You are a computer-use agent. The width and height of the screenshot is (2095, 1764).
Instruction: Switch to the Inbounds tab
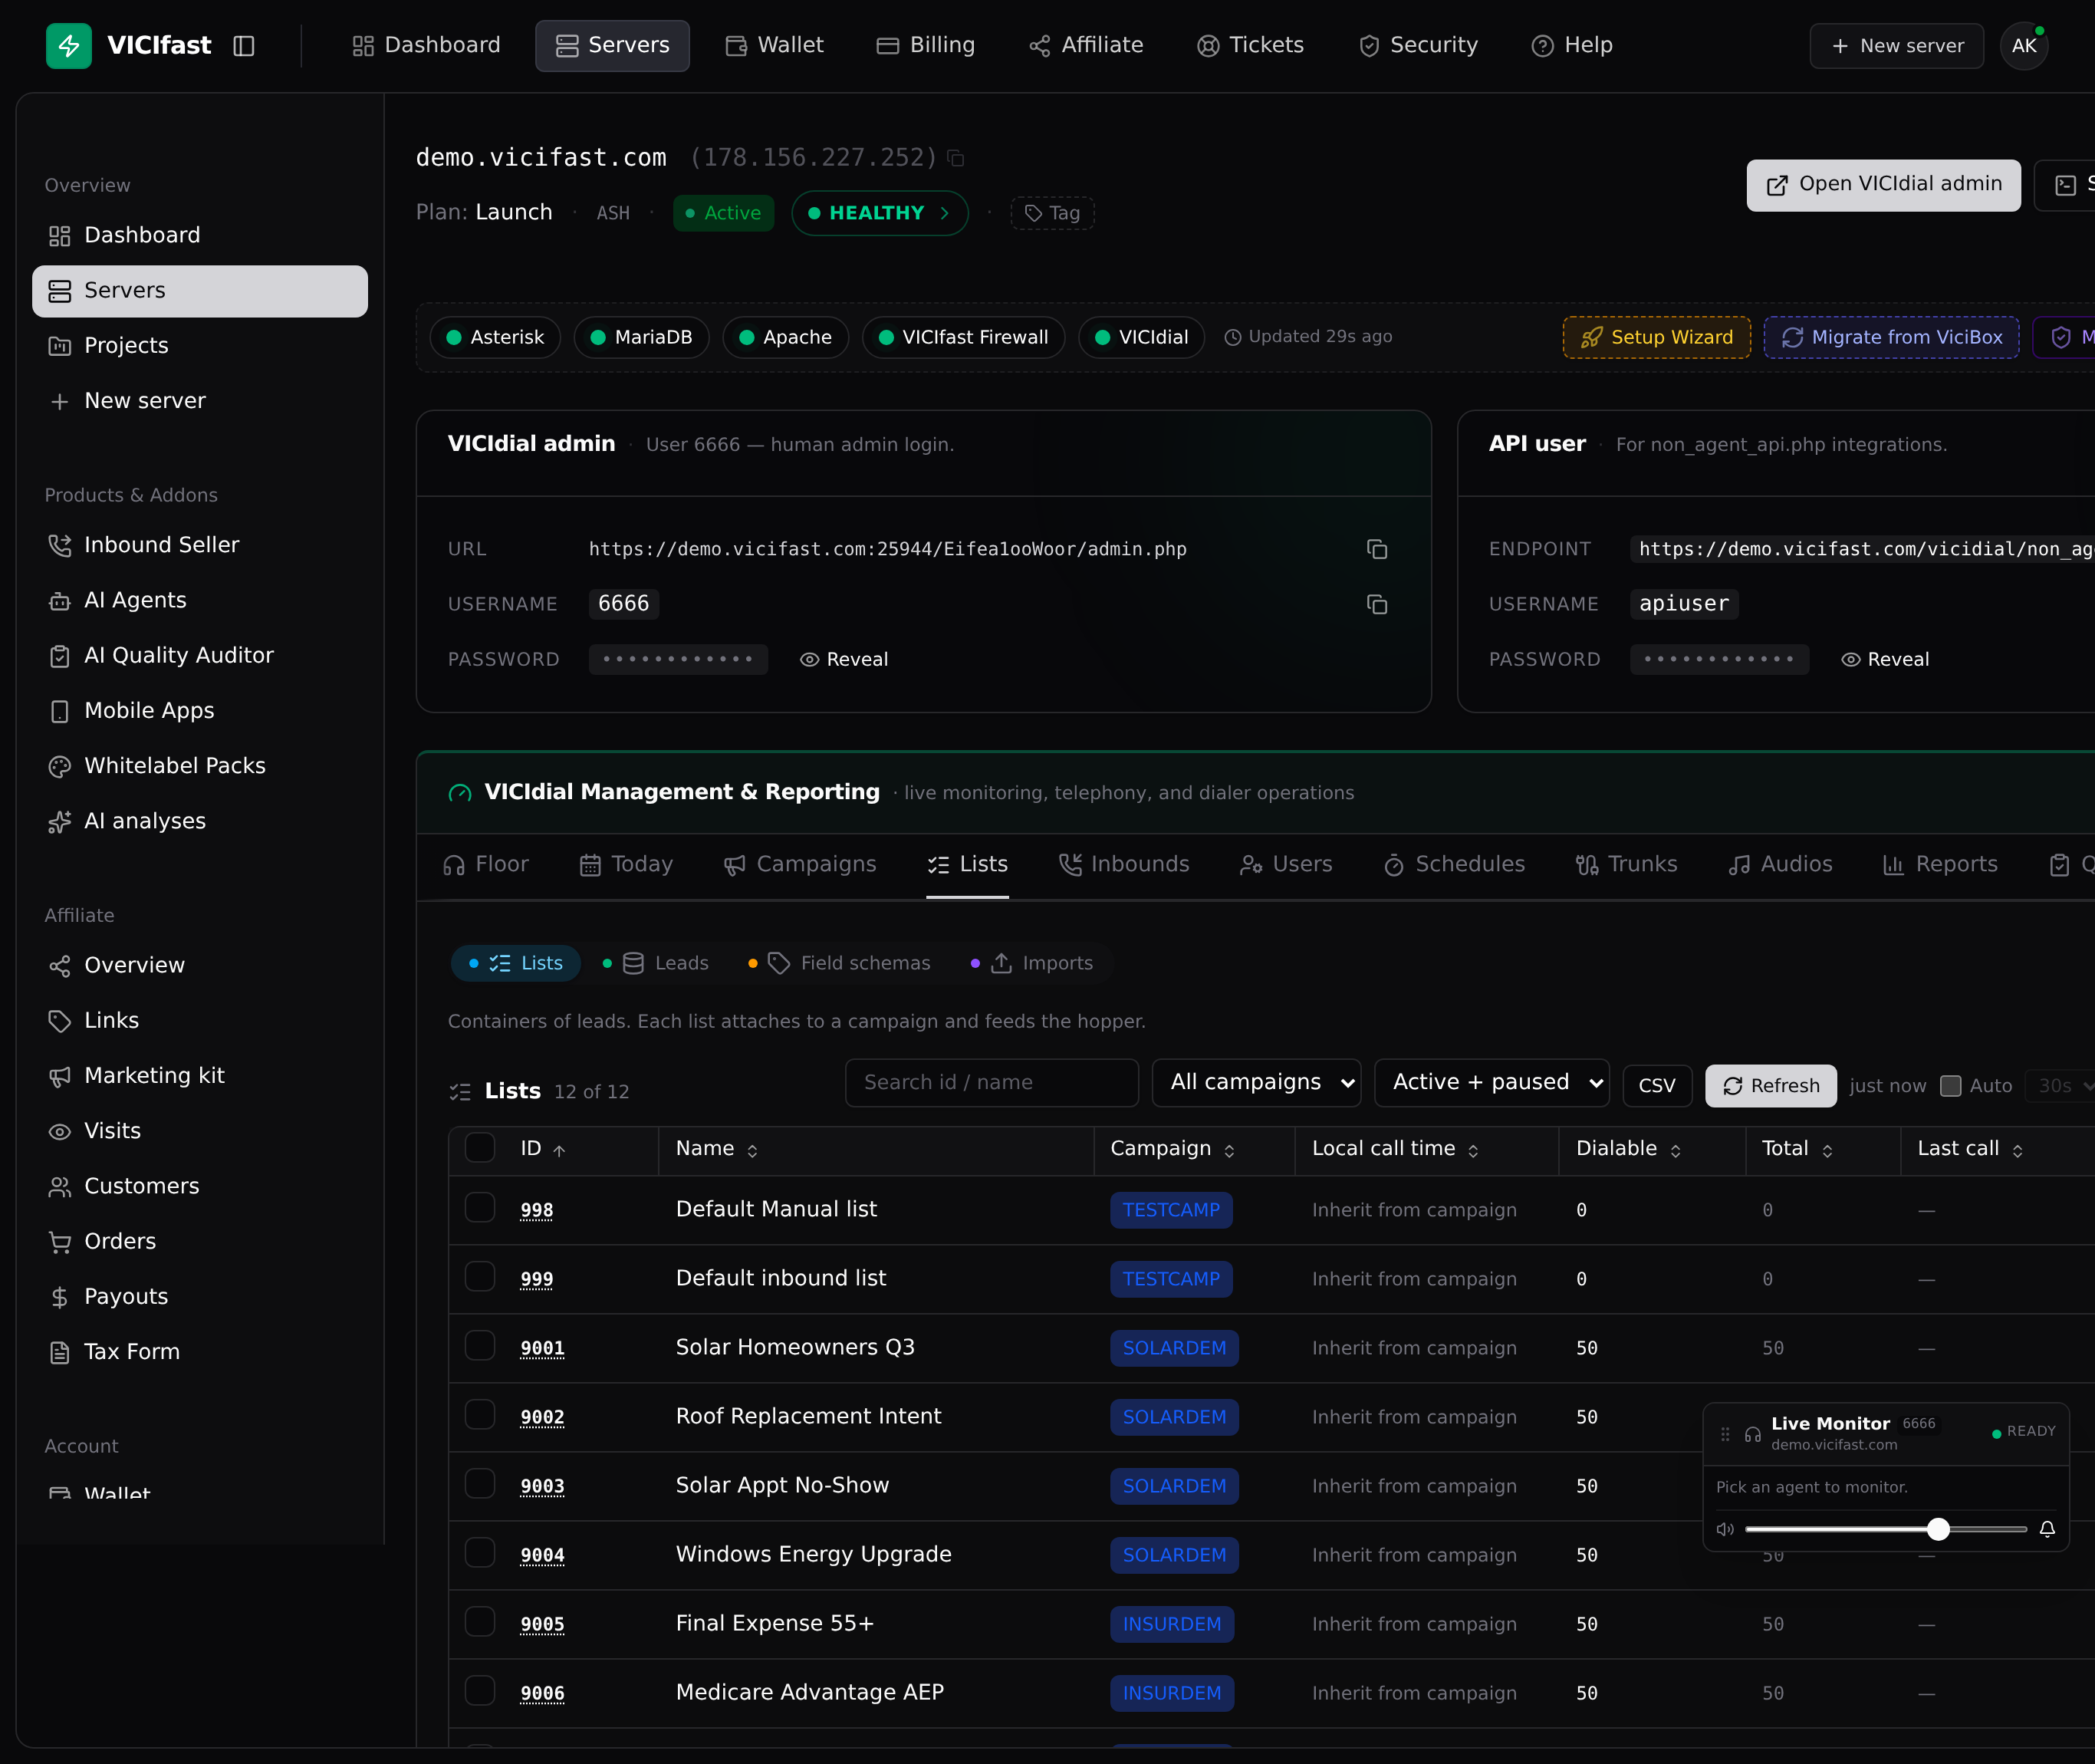[x=1124, y=865]
